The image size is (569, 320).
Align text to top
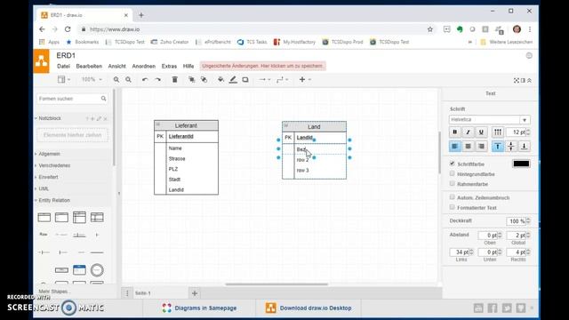pyautogui.click(x=498, y=146)
